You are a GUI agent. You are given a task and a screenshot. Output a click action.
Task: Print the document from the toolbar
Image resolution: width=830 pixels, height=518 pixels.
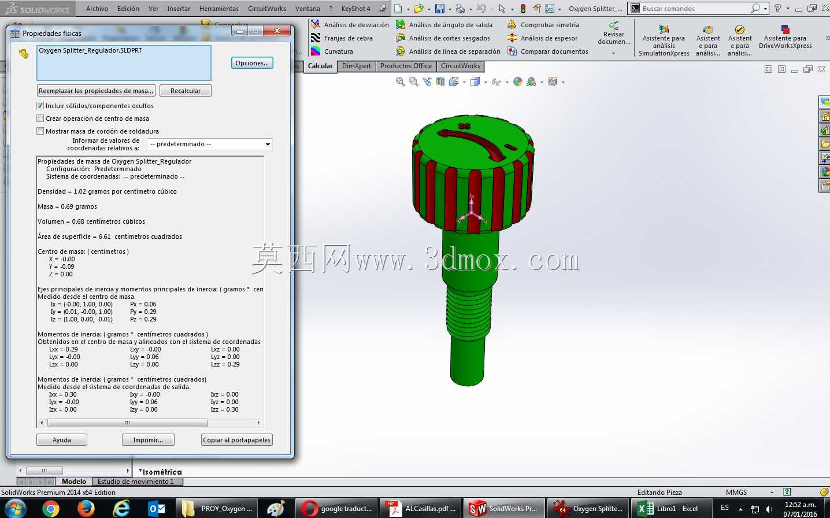(460, 9)
